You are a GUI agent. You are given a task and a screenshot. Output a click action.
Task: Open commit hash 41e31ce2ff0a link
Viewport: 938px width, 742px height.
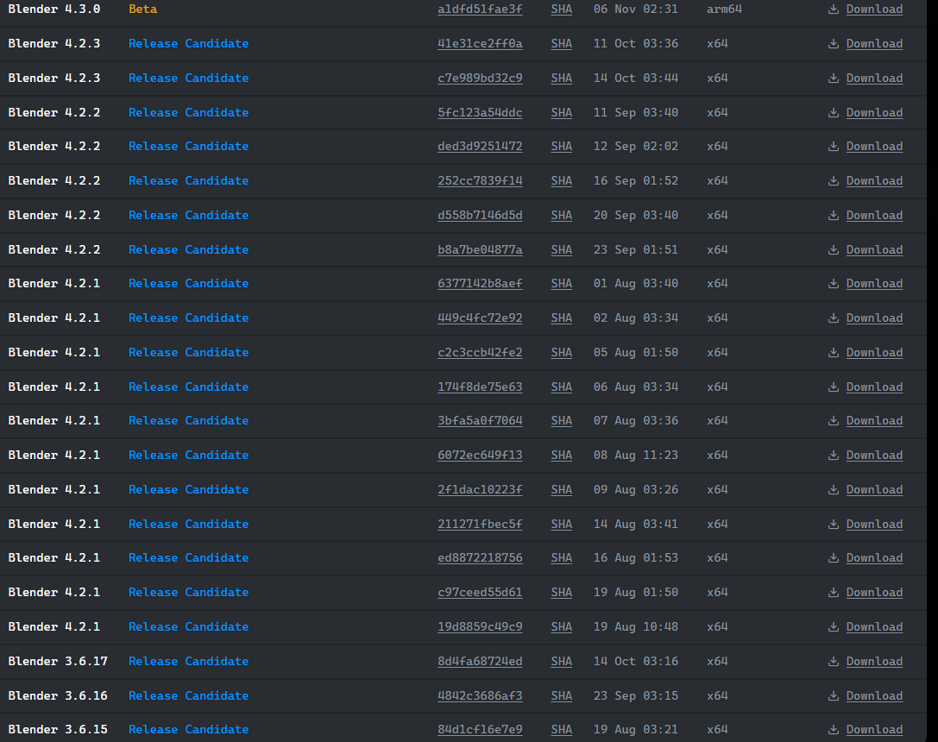pyautogui.click(x=480, y=44)
